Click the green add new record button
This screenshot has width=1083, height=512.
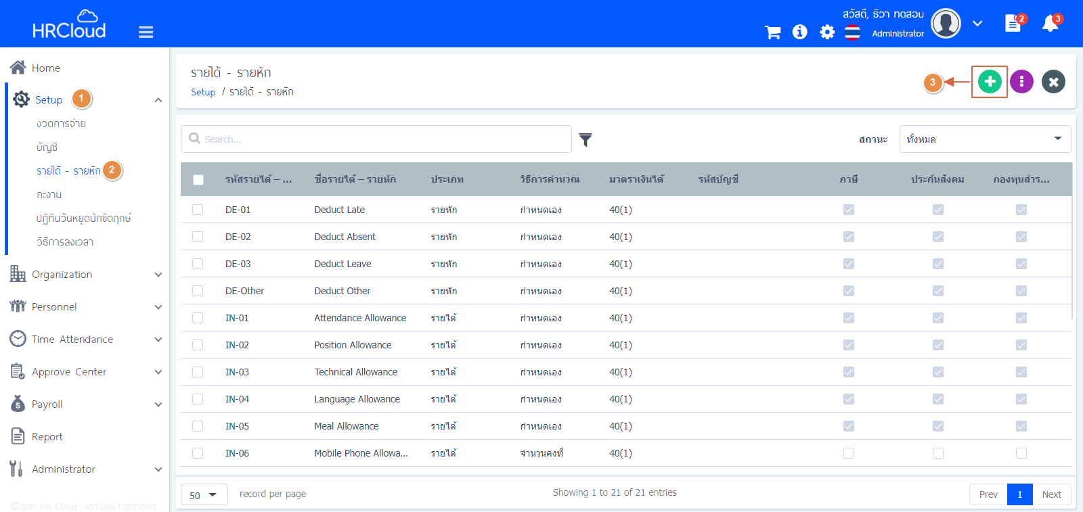point(989,82)
